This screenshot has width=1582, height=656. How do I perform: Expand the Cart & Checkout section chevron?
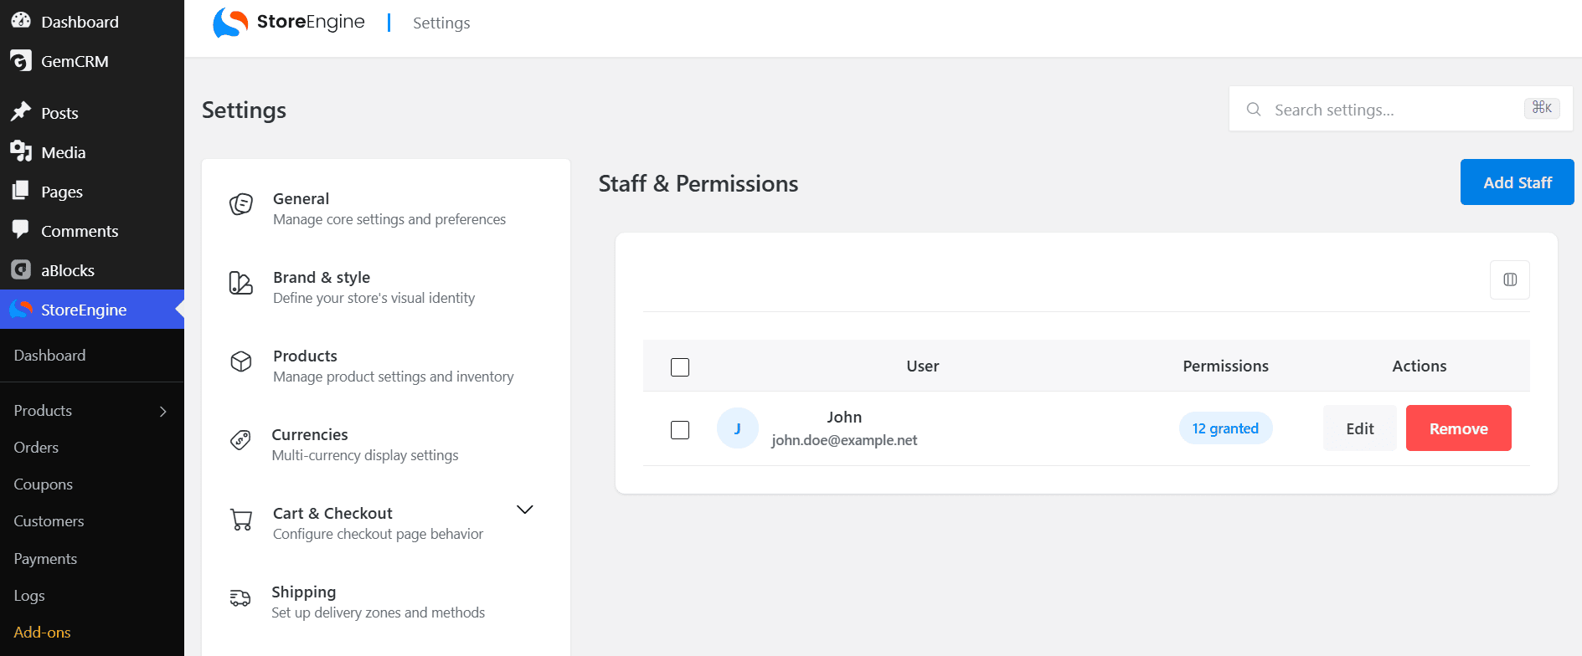click(x=525, y=510)
